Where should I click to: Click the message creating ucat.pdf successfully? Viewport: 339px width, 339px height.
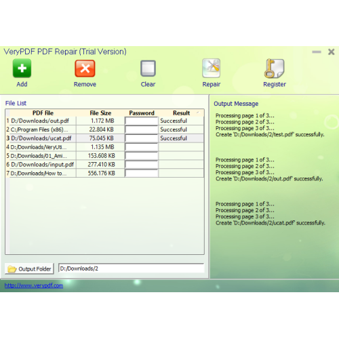point(271,223)
